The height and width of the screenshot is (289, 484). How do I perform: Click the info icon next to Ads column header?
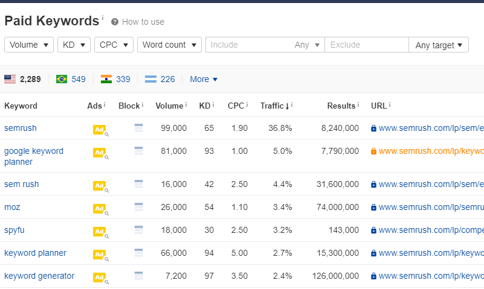coord(105,105)
